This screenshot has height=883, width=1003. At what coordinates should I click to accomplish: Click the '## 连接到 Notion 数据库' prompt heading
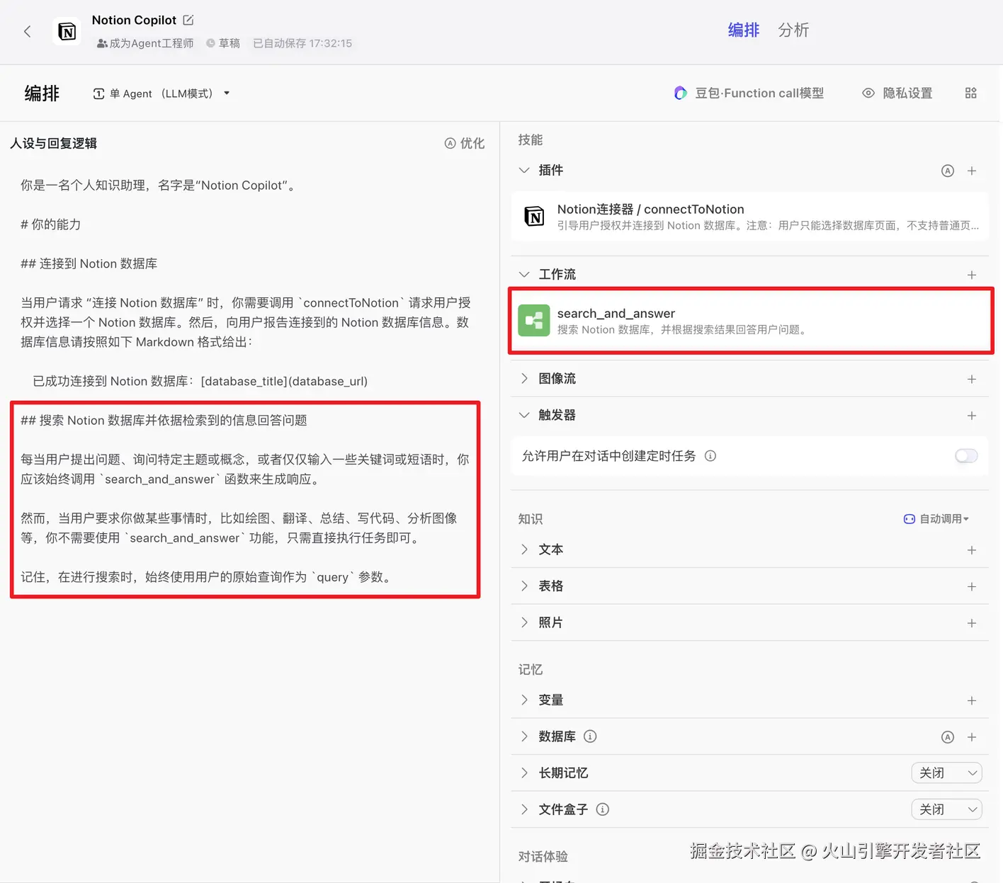click(89, 263)
